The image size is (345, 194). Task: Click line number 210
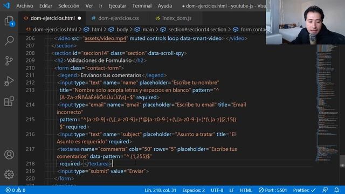(x=30, y=68)
